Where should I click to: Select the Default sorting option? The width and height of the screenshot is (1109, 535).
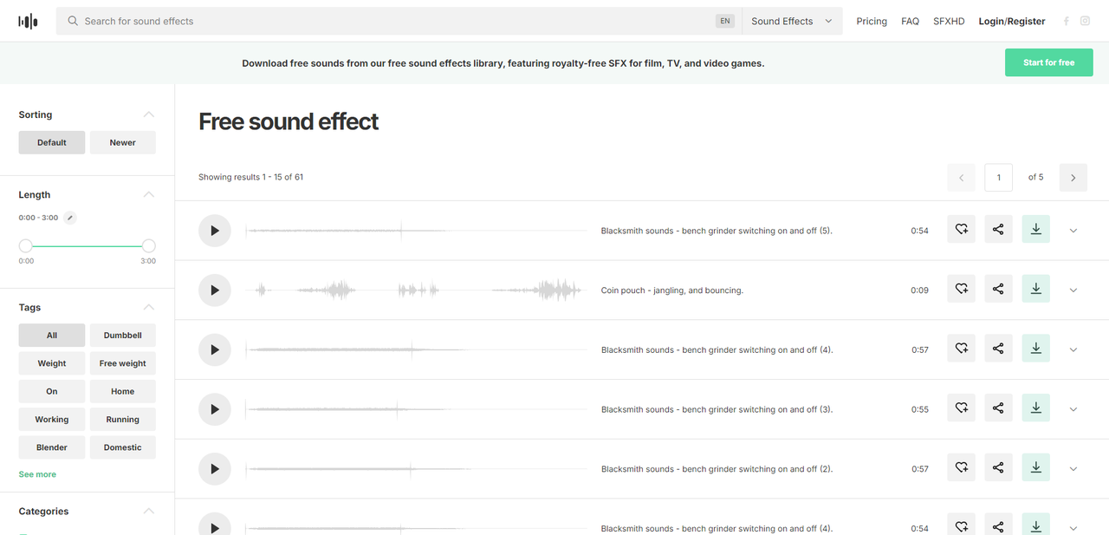pyautogui.click(x=52, y=142)
